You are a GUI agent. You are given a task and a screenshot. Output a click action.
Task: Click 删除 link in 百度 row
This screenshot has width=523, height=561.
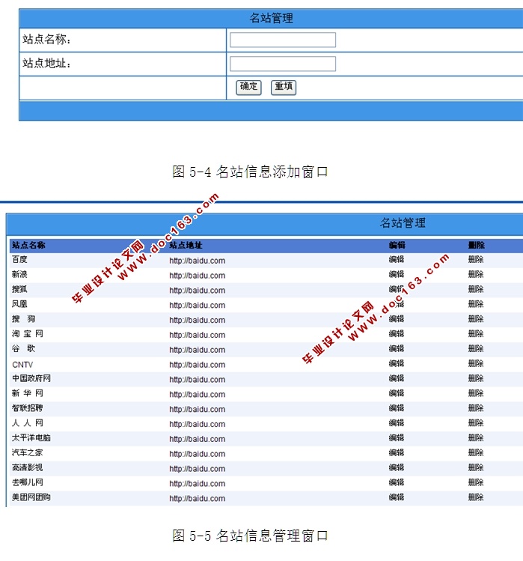[476, 260]
